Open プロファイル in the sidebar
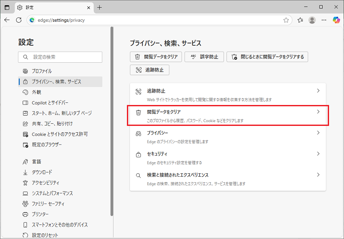344x239 pixels. point(60,71)
